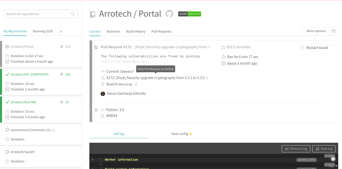Switch to My Repositories tab
This screenshot has height=169, width=342.
pyautogui.click(x=15, y=31)
